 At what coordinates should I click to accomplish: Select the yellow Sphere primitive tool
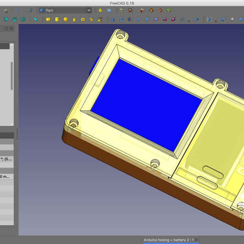[65, 19]
